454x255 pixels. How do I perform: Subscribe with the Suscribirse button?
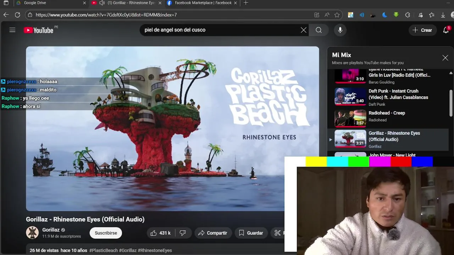pos(106,233)
